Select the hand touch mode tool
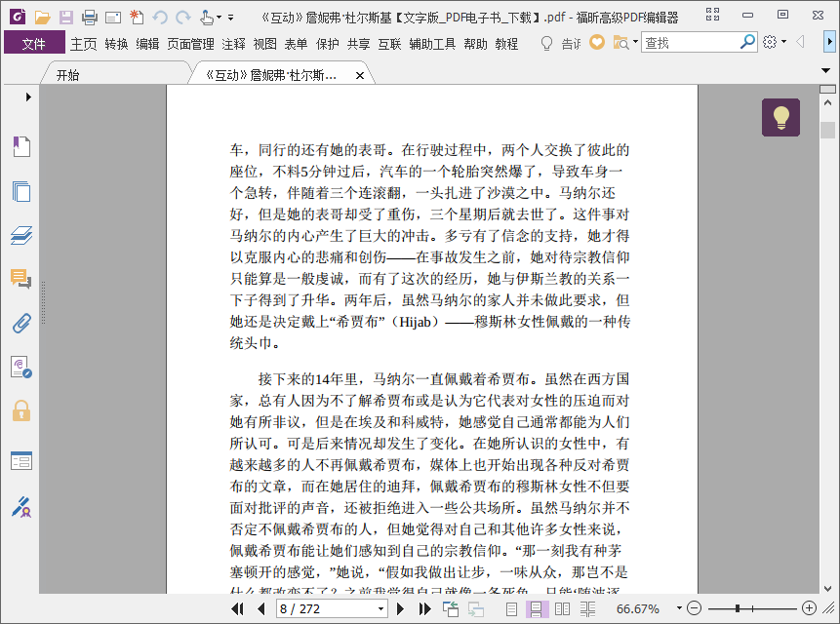Image resolution: width=840 pixels, height=624 pixels. [207, 18]
